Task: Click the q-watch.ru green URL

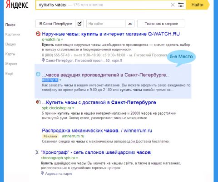Action: tap(51, 40)
